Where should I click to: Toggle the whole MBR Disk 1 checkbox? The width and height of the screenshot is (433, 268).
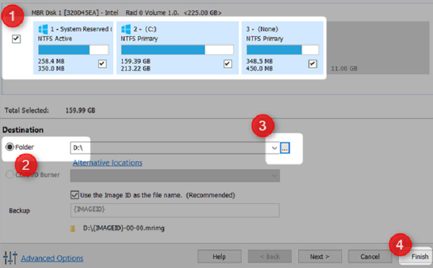[16, 39]
